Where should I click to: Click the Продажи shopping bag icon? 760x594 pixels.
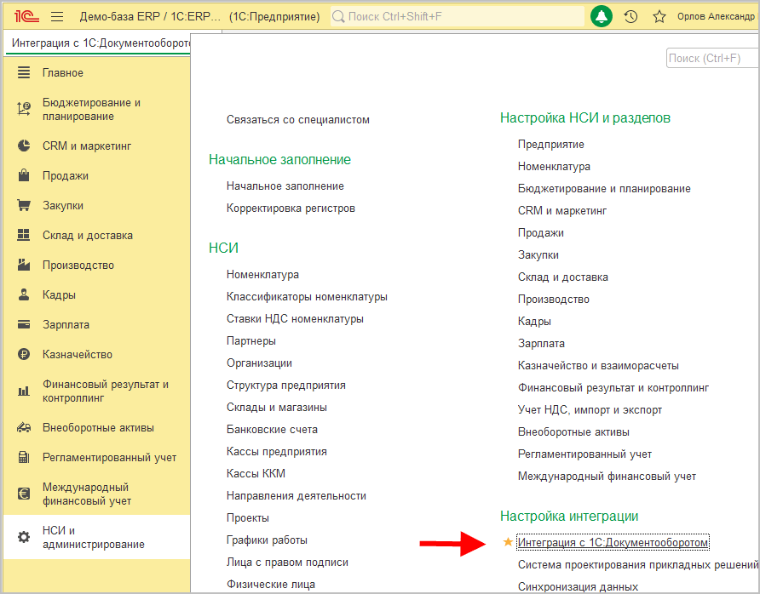coord(24,175)
